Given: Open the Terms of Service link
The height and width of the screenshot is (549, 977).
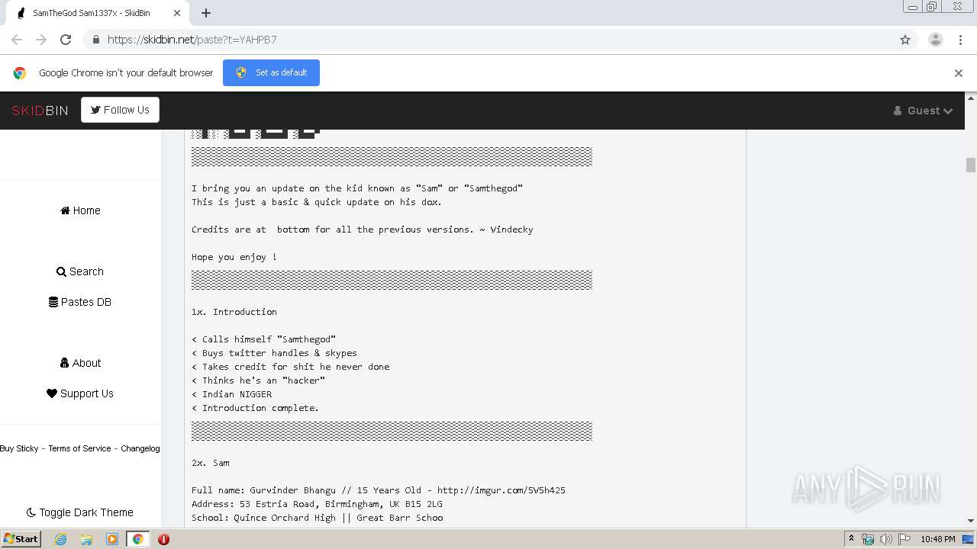Looking at the screenshot, I should [79, 448].
